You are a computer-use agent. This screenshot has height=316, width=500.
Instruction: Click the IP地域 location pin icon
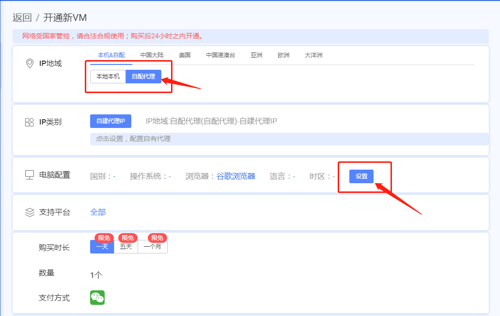pyautogui.click(x=30, y=63)
